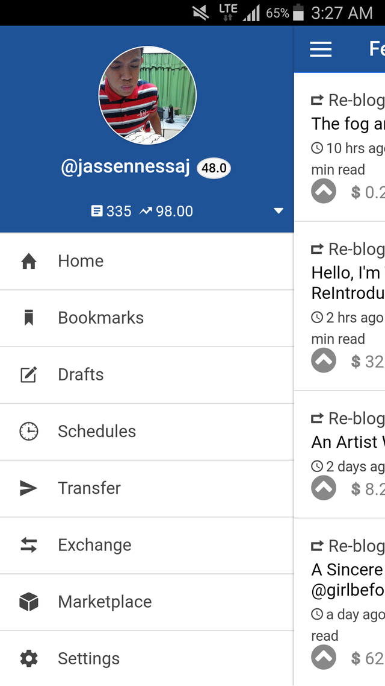Open the @jassennessaj profile link
The height and width of the screenshot is (686, 385).
tap(125, 167)
